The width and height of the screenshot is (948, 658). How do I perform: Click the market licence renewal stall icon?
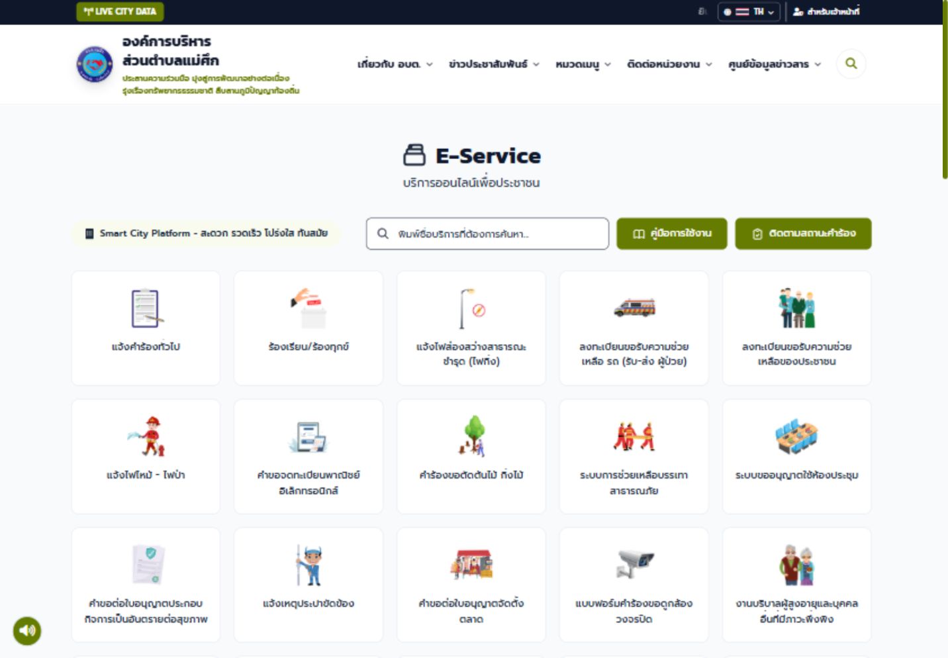click(x=471, y=565)
